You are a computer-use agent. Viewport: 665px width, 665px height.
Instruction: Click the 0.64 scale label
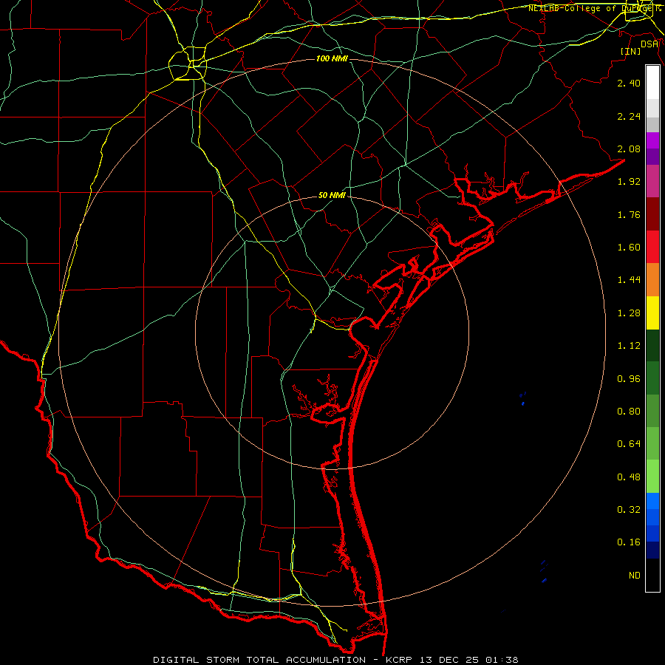629,444
